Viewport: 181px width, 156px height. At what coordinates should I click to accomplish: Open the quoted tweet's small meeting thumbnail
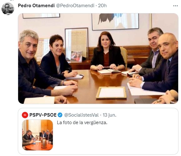[x=38, y=135]
